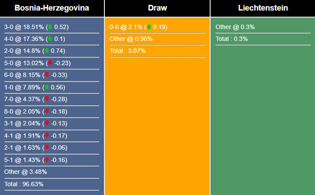Click the red down arrow on 2-1 row
Screen dimensions: 315x195
(46, 148)
